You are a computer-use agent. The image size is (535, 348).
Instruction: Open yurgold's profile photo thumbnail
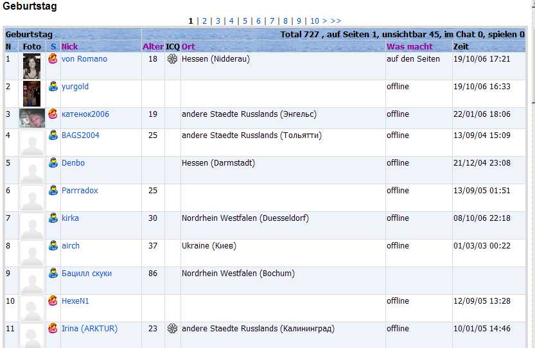pos(31,94)
